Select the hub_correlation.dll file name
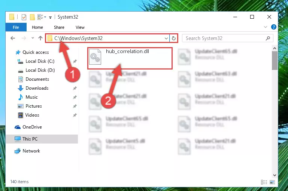 [x=127, y=52]
